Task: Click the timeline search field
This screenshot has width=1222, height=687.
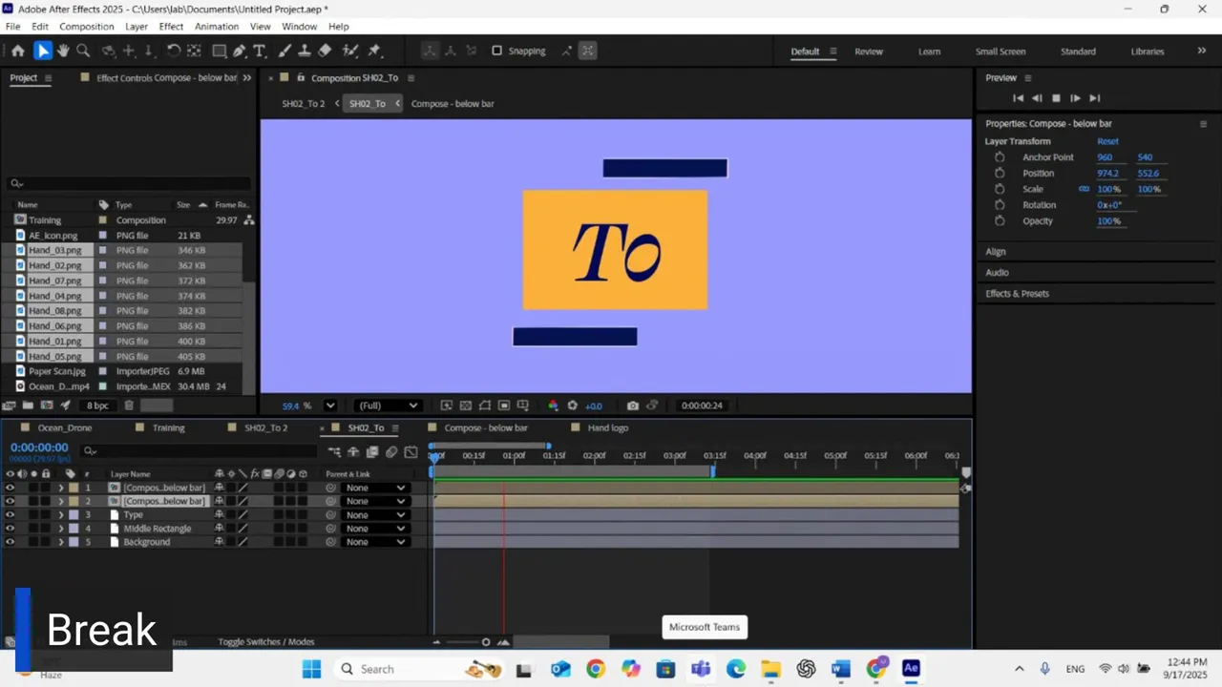Action: (x=200, y=450)
